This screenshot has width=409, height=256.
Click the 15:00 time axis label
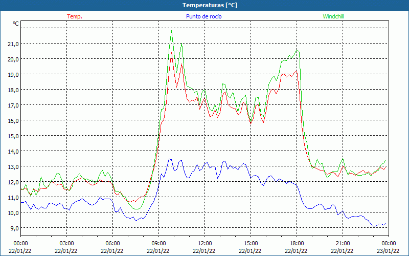(251, 243)
